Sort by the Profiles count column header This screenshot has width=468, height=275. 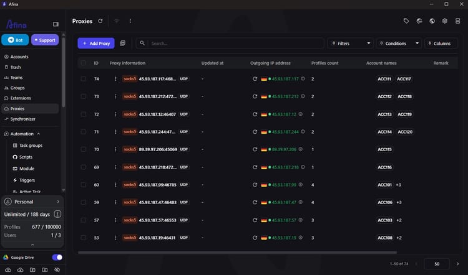pyautogui.click(x=324, y=63)
